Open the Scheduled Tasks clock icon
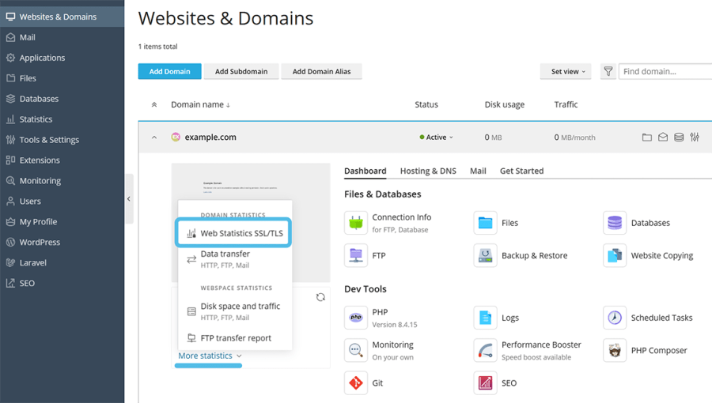712x403 pixels. point(615,318)
